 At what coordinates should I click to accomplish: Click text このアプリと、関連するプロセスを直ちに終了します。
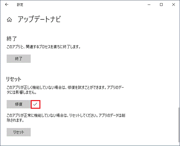click(43, 47)
